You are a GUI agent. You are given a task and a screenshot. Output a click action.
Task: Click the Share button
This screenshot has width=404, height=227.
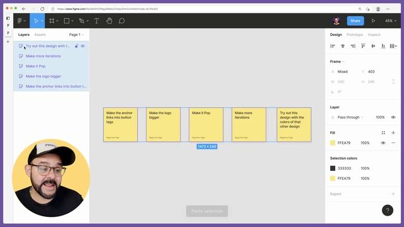(x=355, y=21)
